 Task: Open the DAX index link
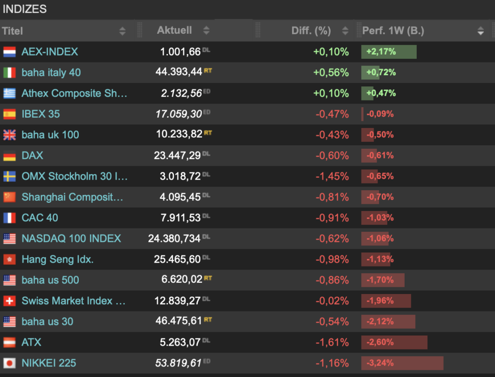pos(32,155)
